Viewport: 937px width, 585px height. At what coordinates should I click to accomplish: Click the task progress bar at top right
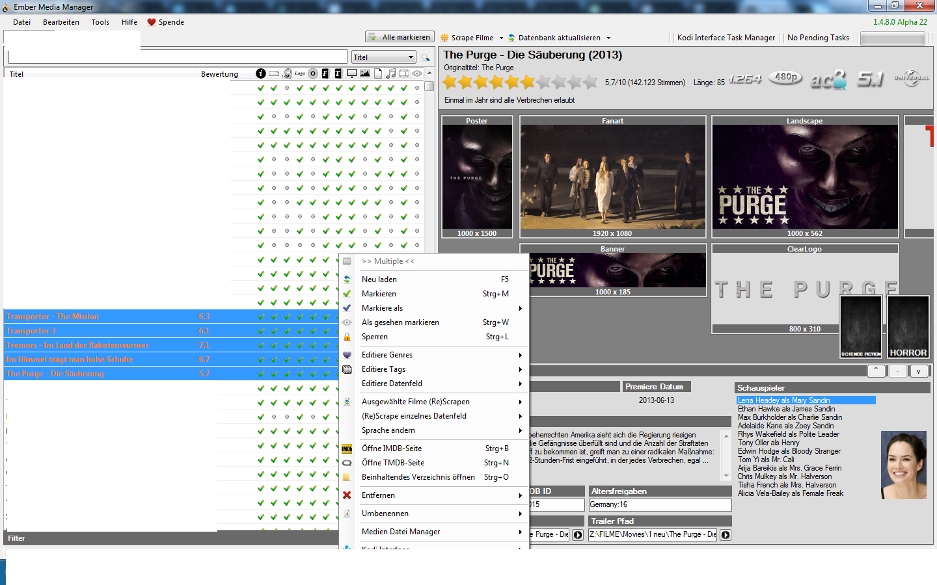[892, 38]
